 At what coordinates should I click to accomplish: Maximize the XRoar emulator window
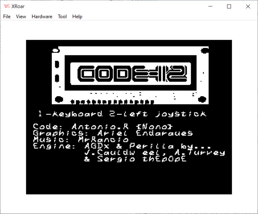coord(229,6)
